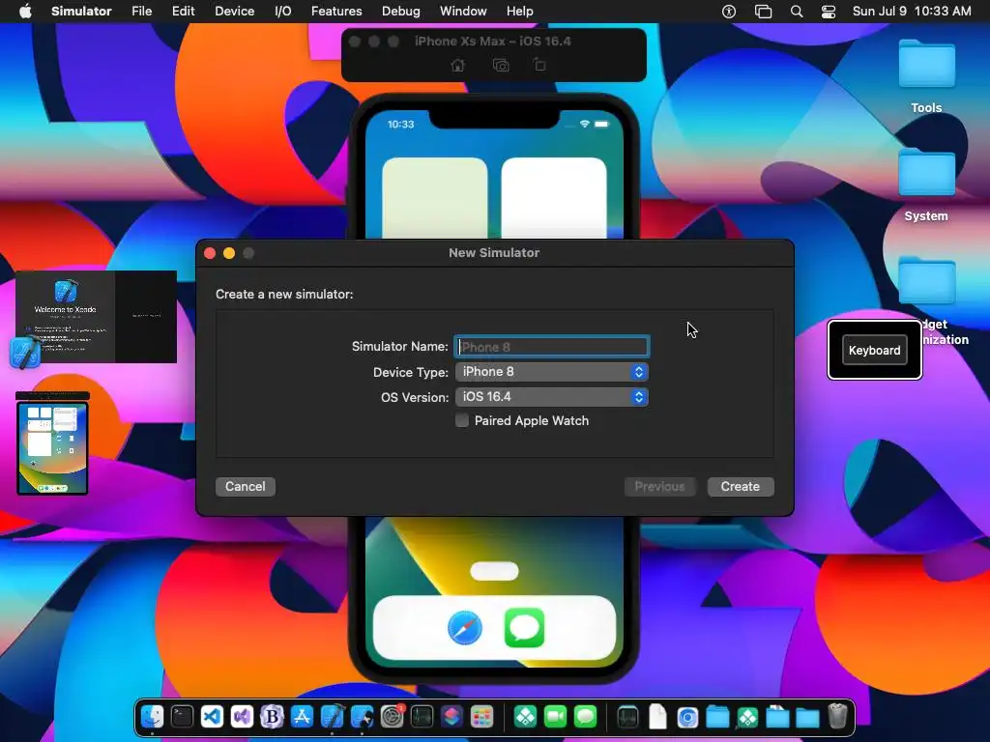Open Finder from the macOS Dock
This screenshot has height=742, width=990.
click(152, 717)
